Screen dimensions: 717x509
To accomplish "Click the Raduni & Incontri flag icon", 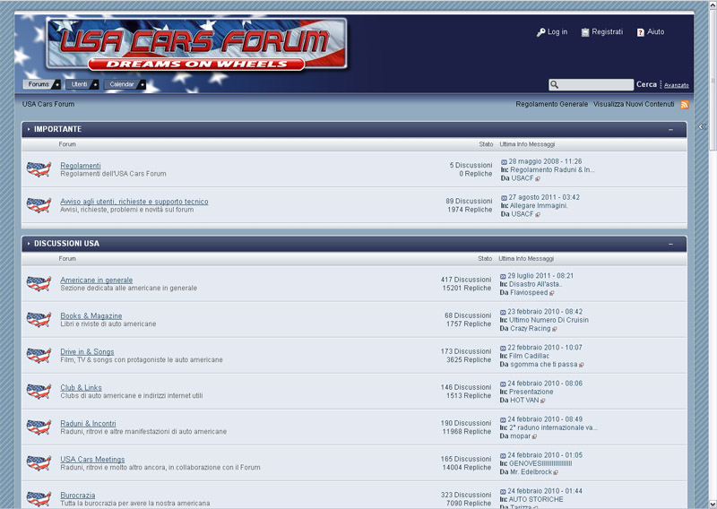I will (39, 427).
